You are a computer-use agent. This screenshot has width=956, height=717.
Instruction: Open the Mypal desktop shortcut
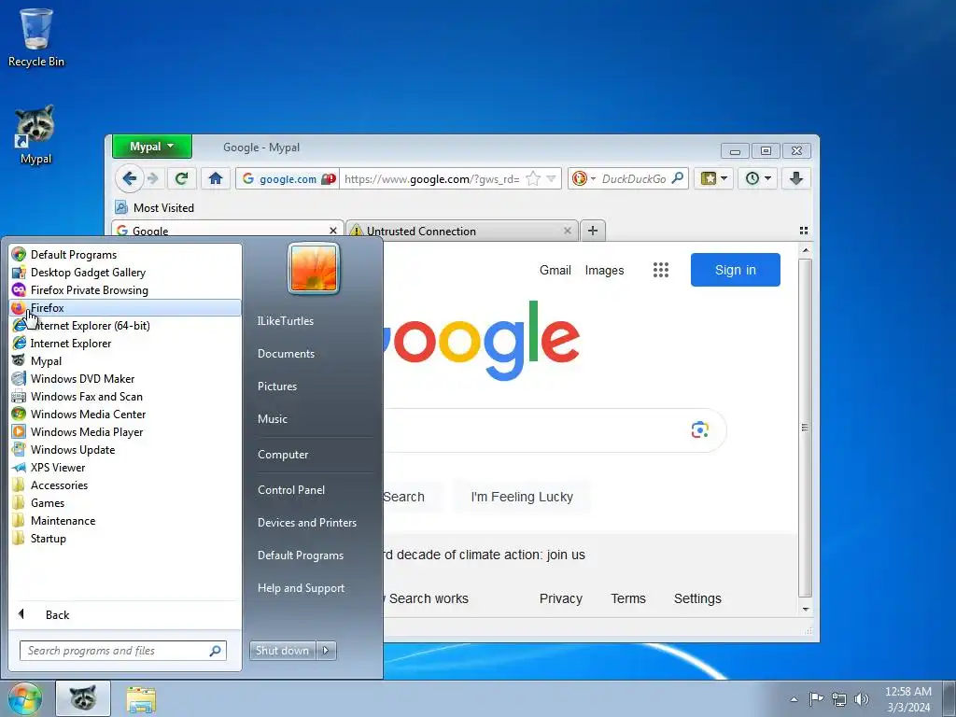pos(35,135)
